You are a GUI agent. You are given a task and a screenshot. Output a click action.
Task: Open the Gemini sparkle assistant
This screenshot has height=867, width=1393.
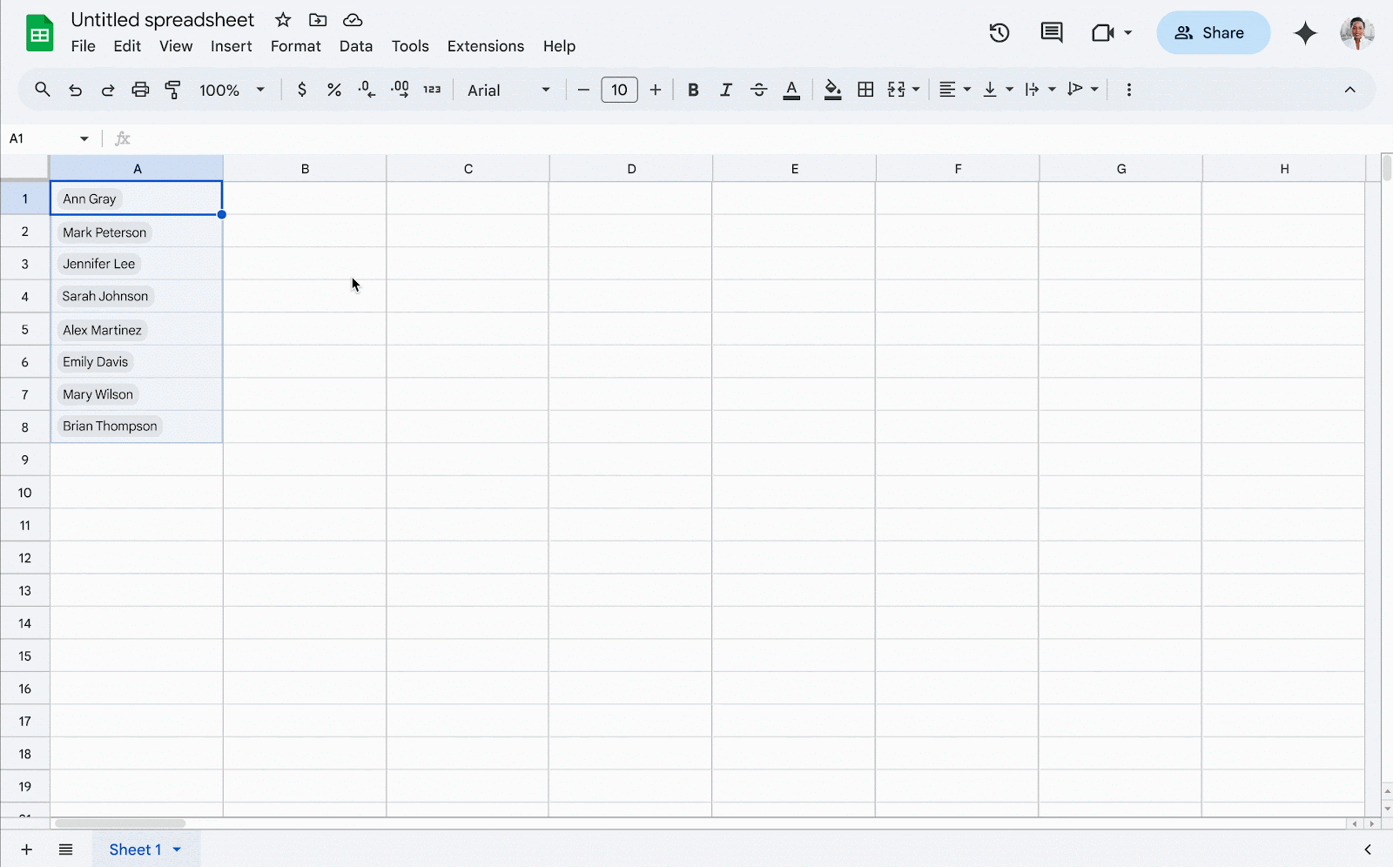pos(1305,33)
